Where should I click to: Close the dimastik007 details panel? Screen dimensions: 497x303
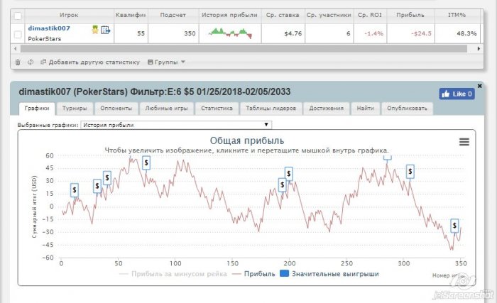479,86
